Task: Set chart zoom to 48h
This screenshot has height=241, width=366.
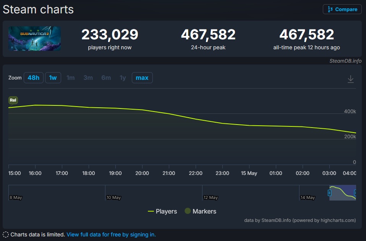Action: 33,78
